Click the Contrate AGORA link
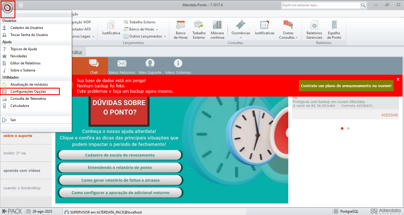The width and height of the screenshot is (404, 215). pyautogui.click(x=357, y=106)
